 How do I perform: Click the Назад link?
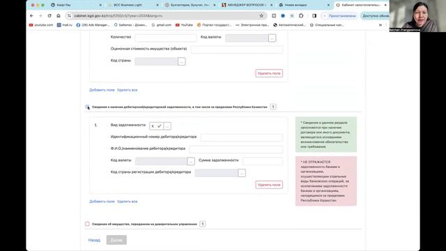94,240
